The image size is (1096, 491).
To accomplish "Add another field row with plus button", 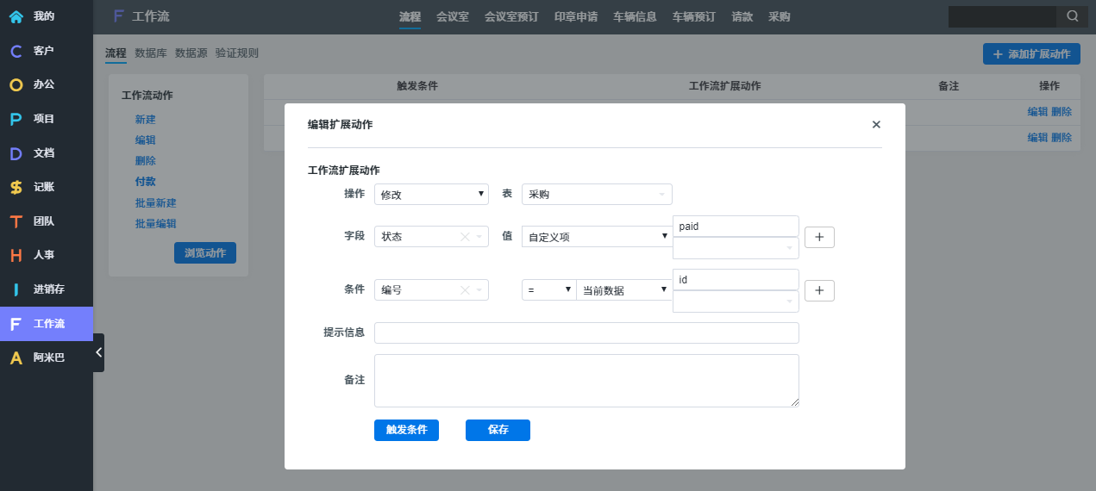I will (x=819, y=237).
